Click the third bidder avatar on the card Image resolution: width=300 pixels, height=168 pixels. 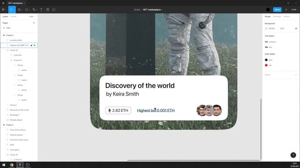(217, 110)
